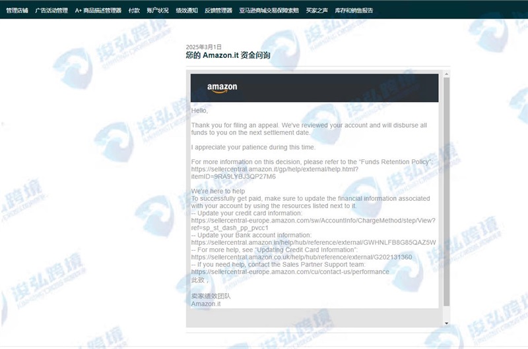The image size is (528, 349).
Task: Open 亚马逊商城交易保障索赔 in the top bar
Action: coord(269,11)
